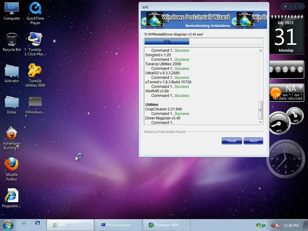
Task: Click the sun weather gadget icon
Action: 276,92
